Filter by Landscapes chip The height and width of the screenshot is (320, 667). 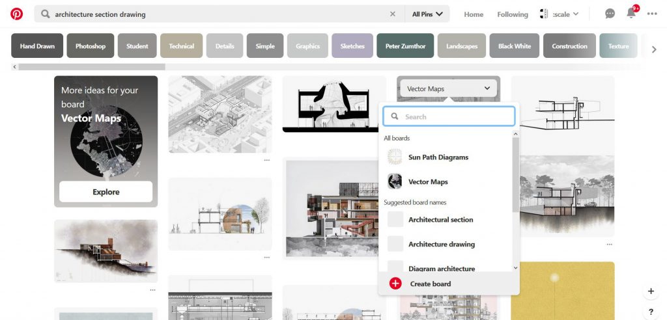(x=462, y=46)
